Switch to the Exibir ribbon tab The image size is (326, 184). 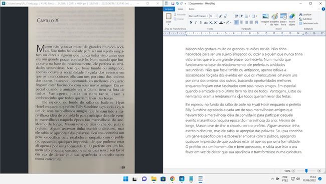coord(192,9)
